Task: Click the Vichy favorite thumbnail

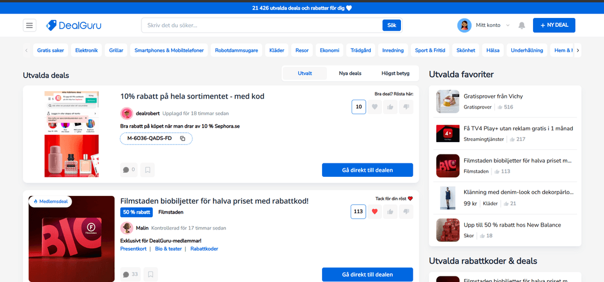Action: point(447,102)
